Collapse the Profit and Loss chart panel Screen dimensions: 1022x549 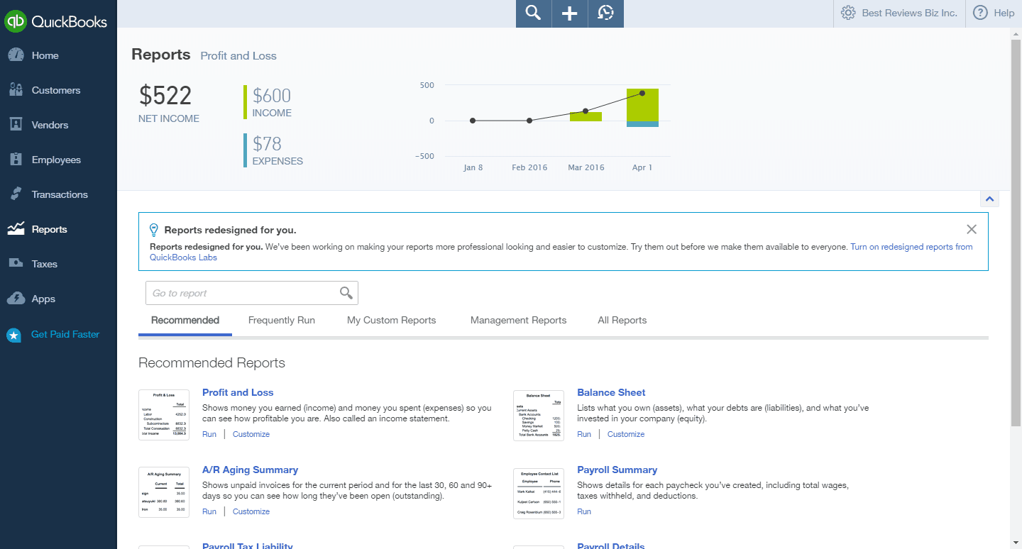989,199
